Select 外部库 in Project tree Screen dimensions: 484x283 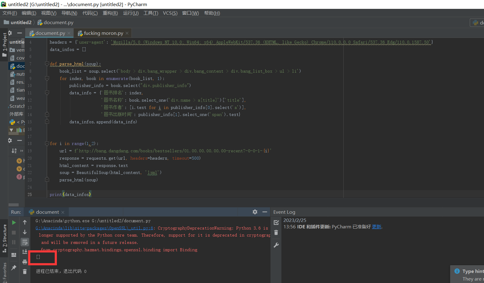(x=17, y=114)
